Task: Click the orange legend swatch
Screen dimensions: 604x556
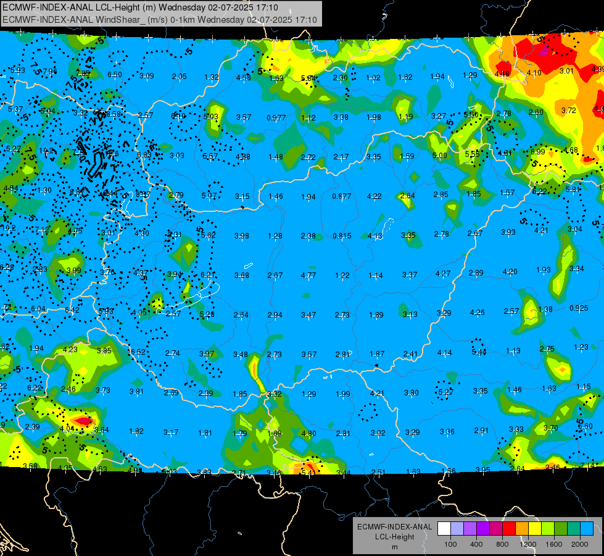Action: 522,529
